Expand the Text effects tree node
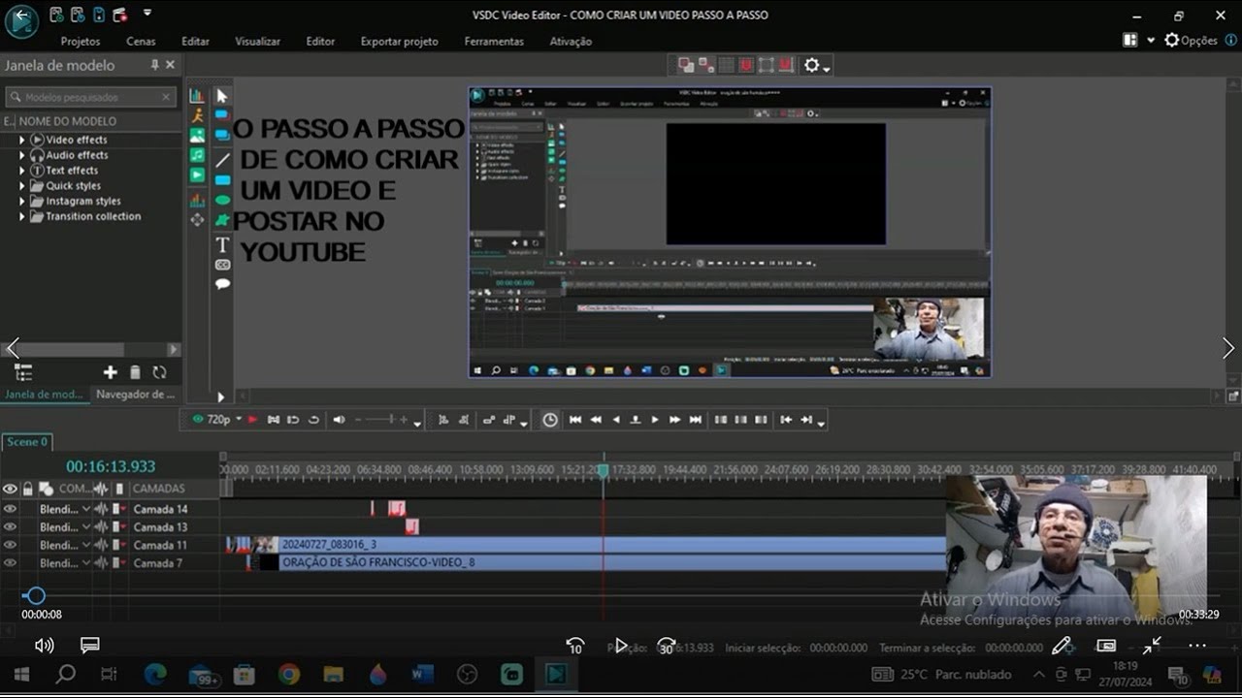The image size is (1242, 698). [22, 171]
